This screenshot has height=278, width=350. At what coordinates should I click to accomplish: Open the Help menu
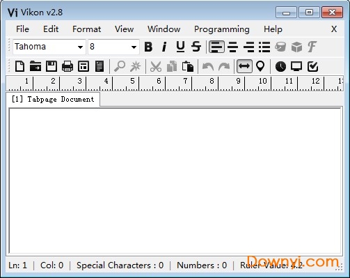tap(273, 29)
